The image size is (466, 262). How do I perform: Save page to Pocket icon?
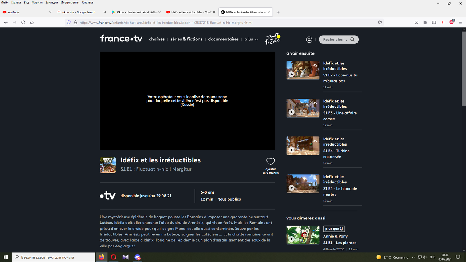416,22
